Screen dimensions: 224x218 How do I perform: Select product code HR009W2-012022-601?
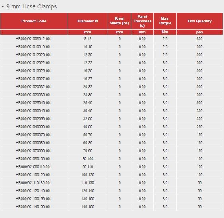[33, 63]
